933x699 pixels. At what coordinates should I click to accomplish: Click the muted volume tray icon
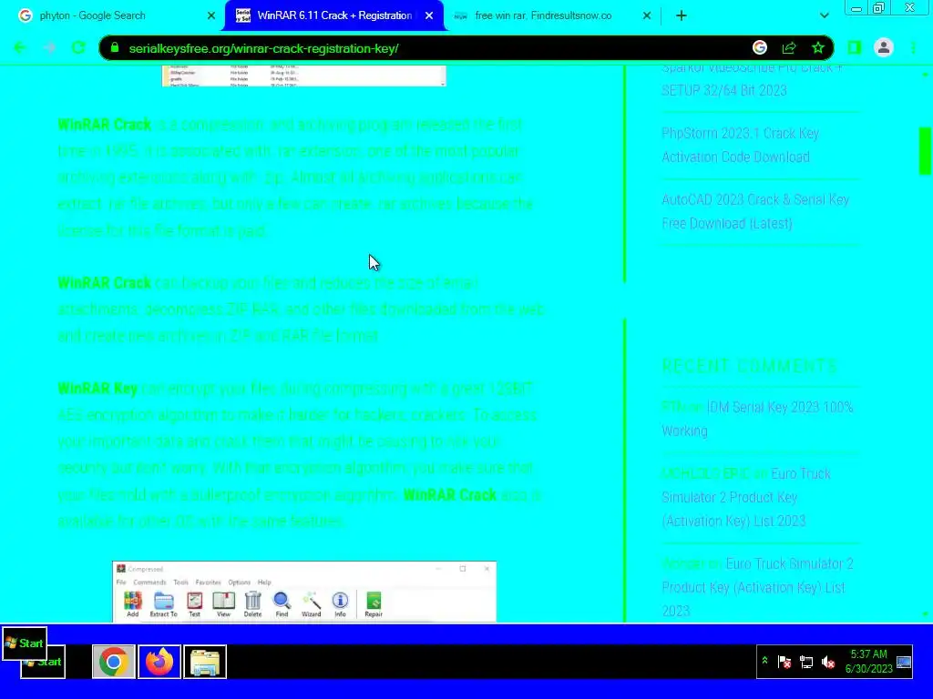pyautogui.click(x=827, y=662)
